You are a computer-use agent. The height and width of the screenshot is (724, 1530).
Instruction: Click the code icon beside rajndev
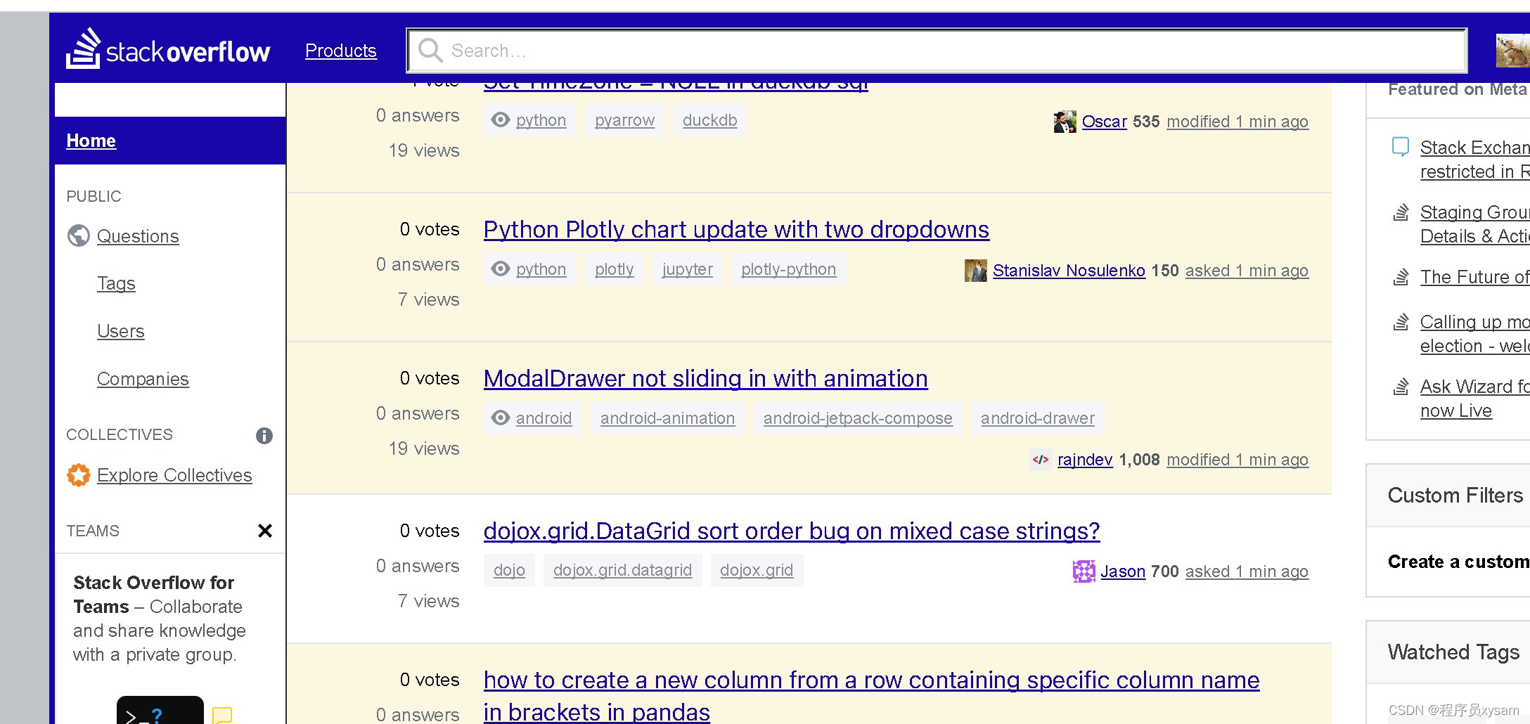1040,460
